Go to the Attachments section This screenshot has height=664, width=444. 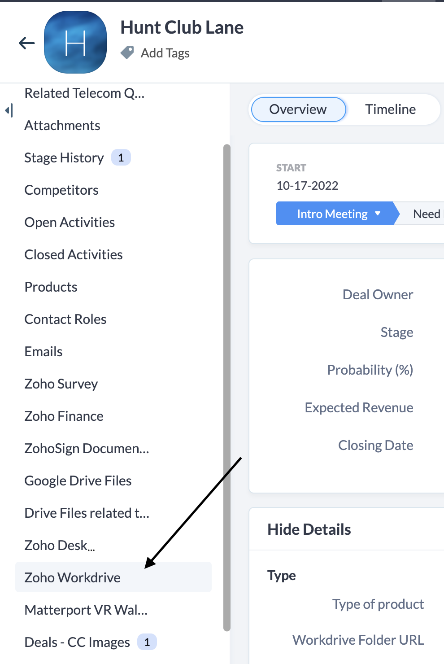click(x=62, y=126)
